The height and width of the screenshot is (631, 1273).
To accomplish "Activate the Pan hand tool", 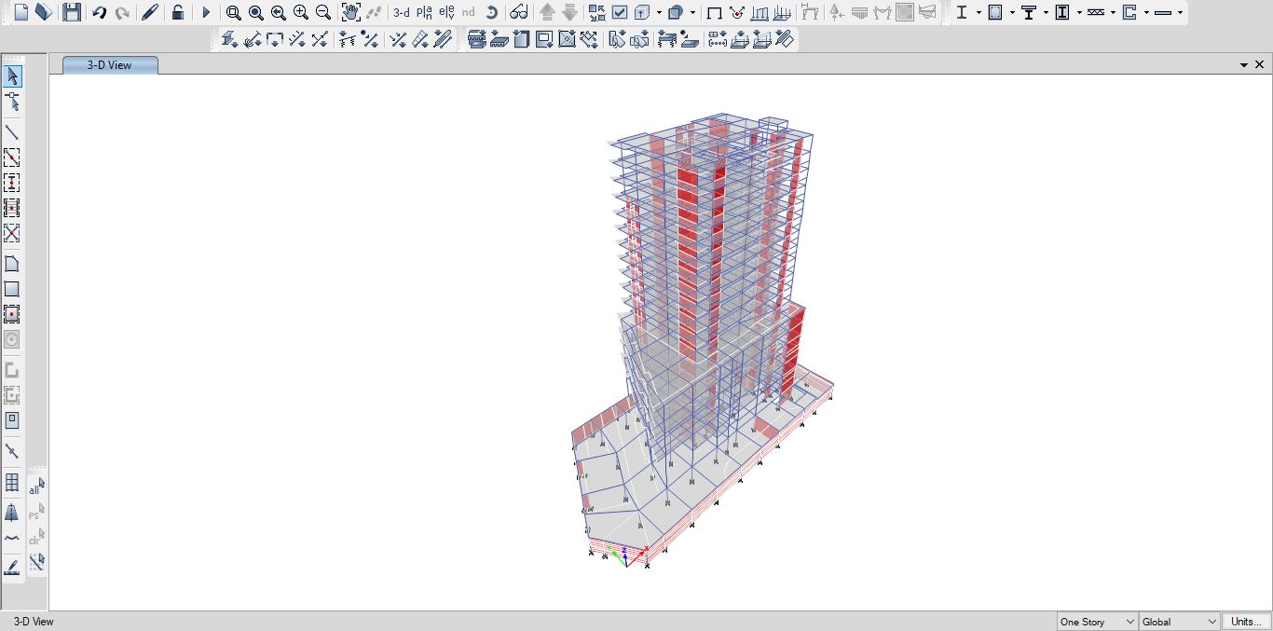I will (350, 12).
